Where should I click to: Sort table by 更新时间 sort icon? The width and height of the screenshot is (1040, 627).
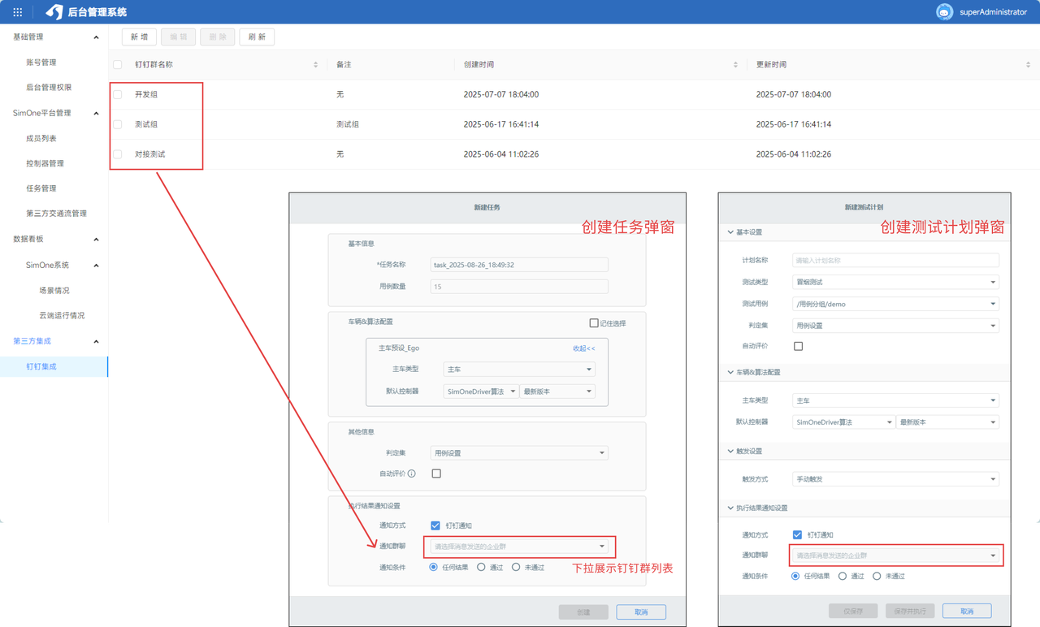(x=1028, y=65)
